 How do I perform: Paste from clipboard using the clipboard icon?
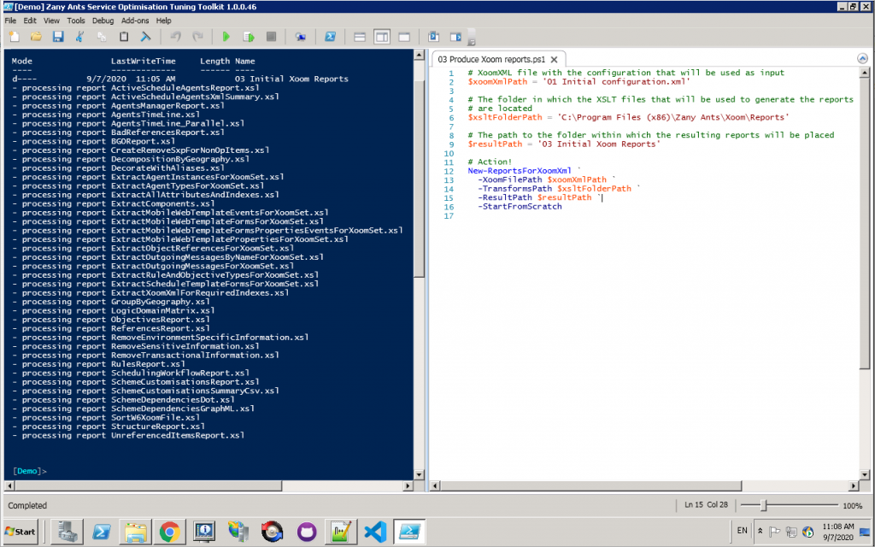[x=124, y=37]
